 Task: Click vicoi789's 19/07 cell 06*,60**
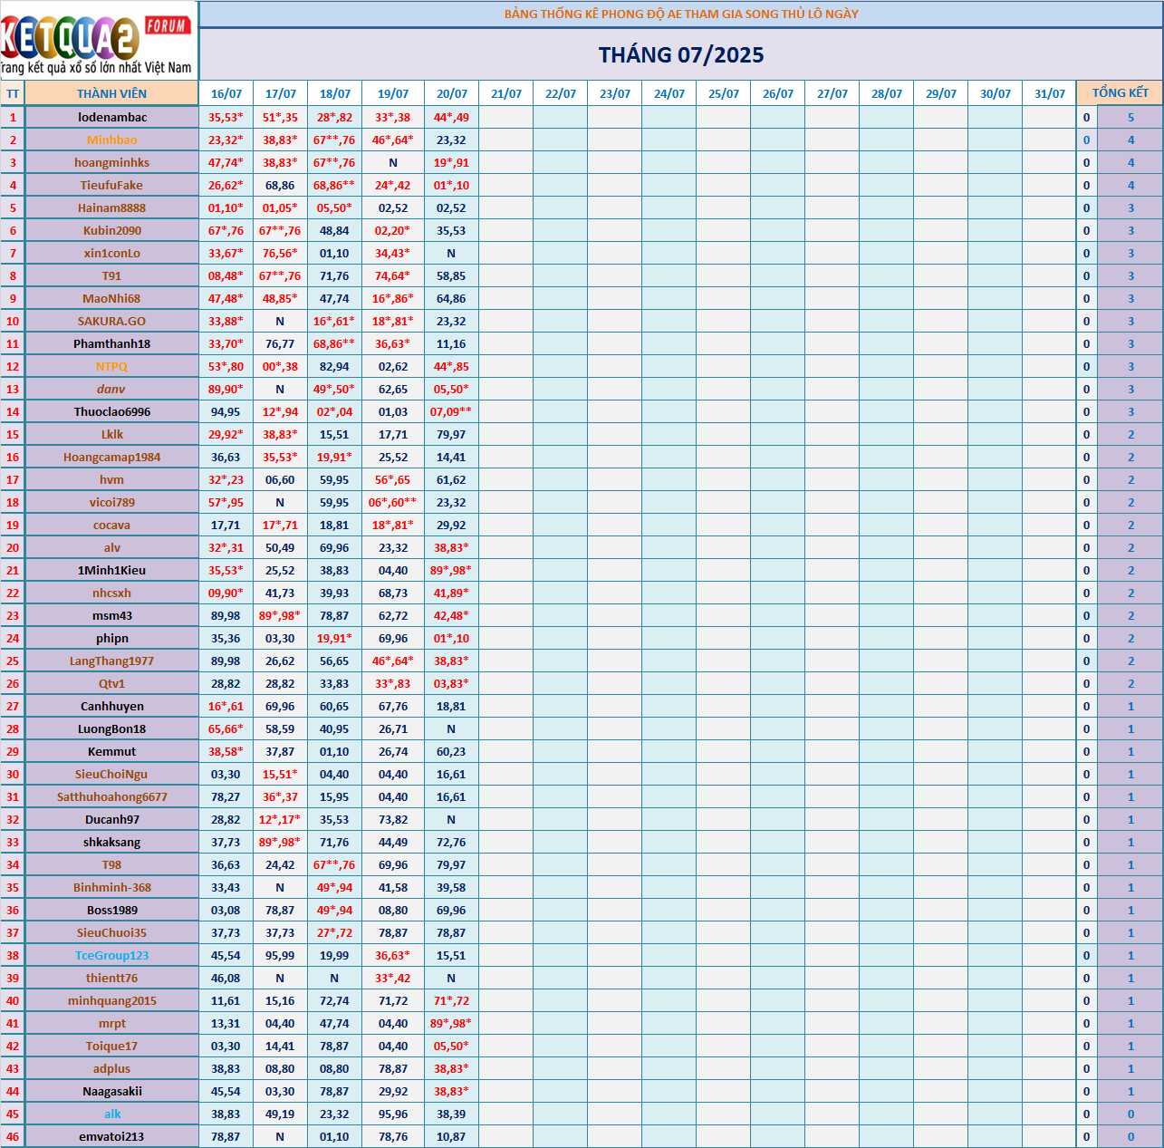[392, 502]
